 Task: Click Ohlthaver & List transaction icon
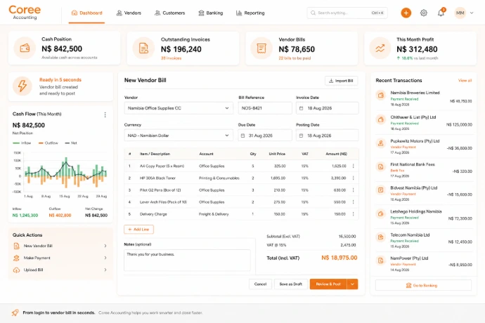[381, 119]
